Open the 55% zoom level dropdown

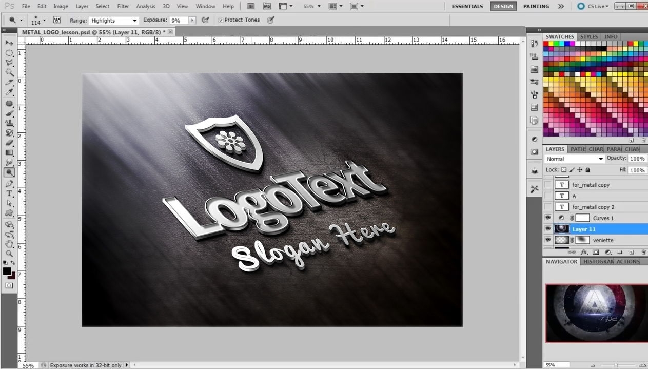[x=312, y=6]
